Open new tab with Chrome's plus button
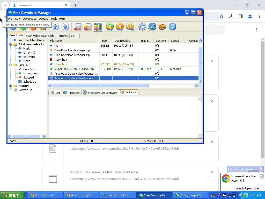265x199 pixels. coord(76,5)
